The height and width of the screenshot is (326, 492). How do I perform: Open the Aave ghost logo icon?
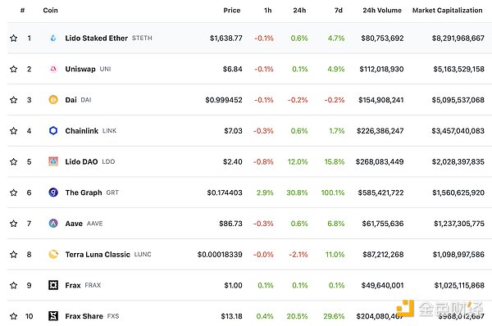tap(53, 223)
